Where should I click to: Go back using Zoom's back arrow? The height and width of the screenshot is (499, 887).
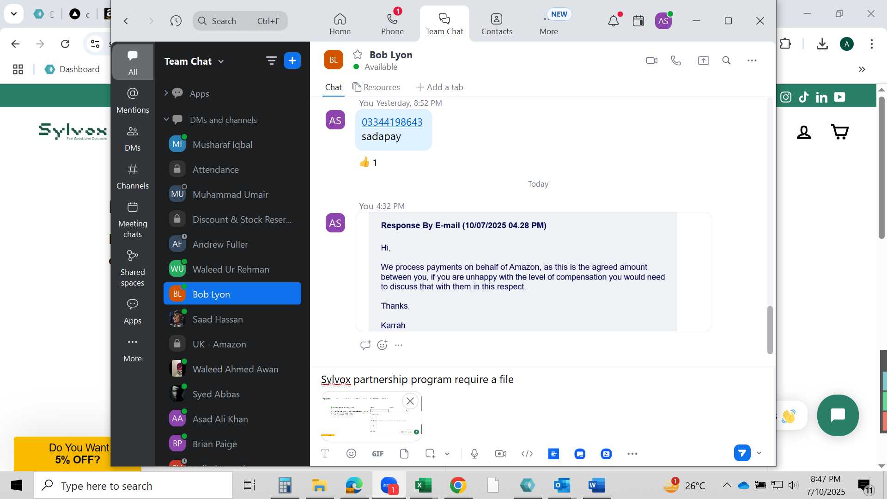pos(126,21)
